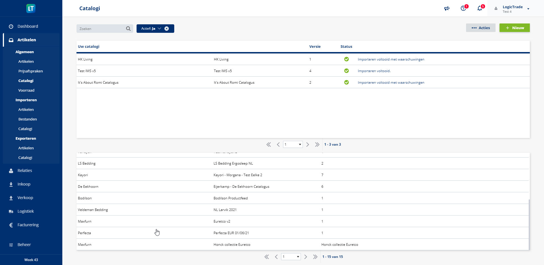Image resolution: width=544 pixels, height=265 pixels.
Task: Click the user avatar icon
Action: point(496,8)
